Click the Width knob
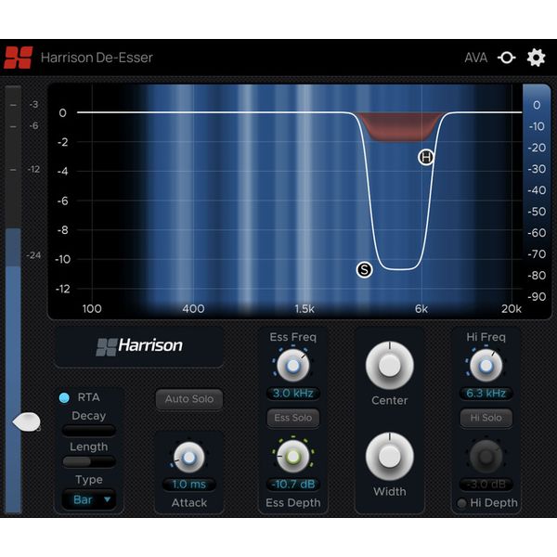 pyautogui.click(x=390, y=457)
